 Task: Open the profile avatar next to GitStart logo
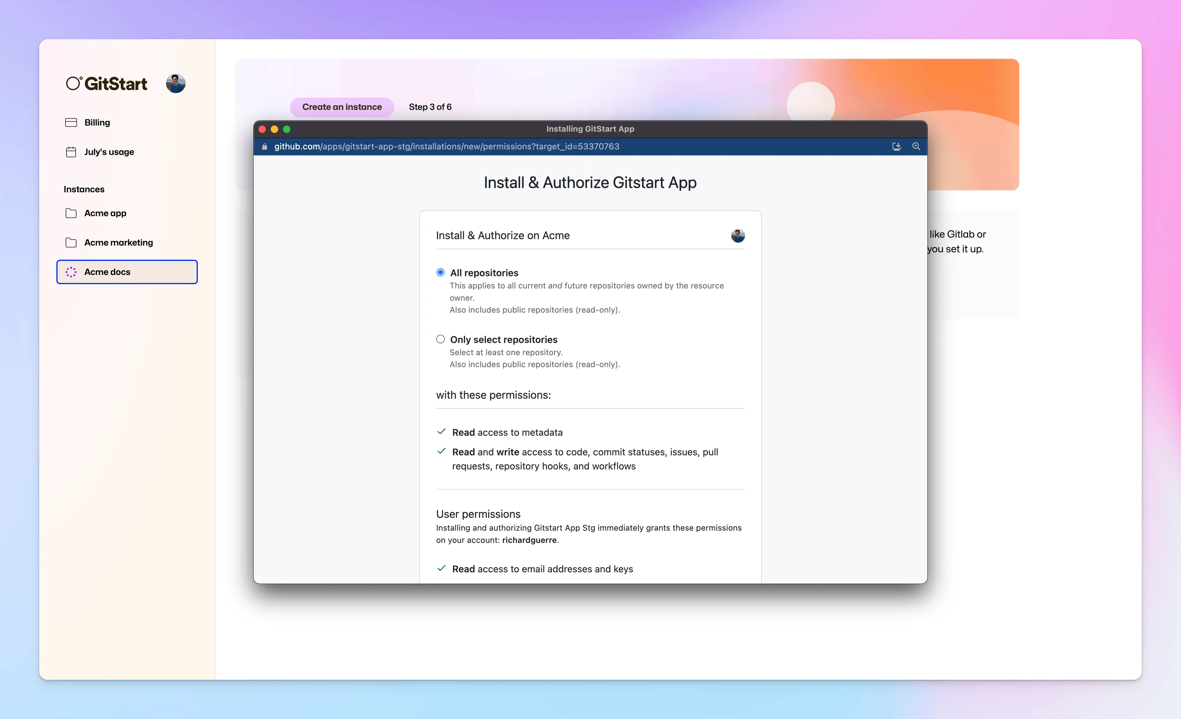pyautogui.click(x=175, y=83)
